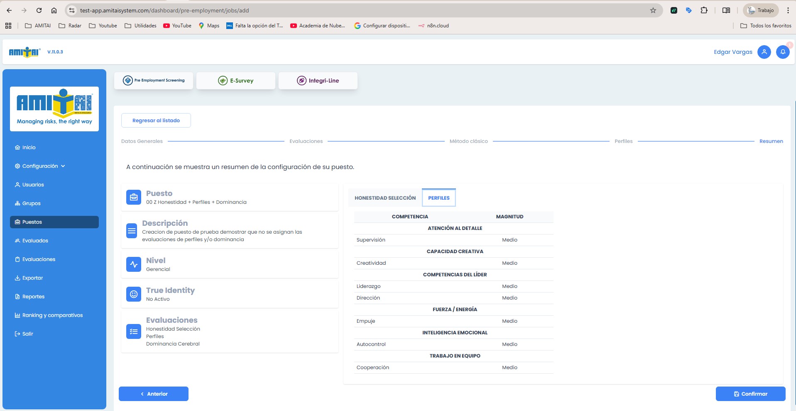
Task: Open Todos los favoritos bookmarks folder
Action: tap(766, 26)
